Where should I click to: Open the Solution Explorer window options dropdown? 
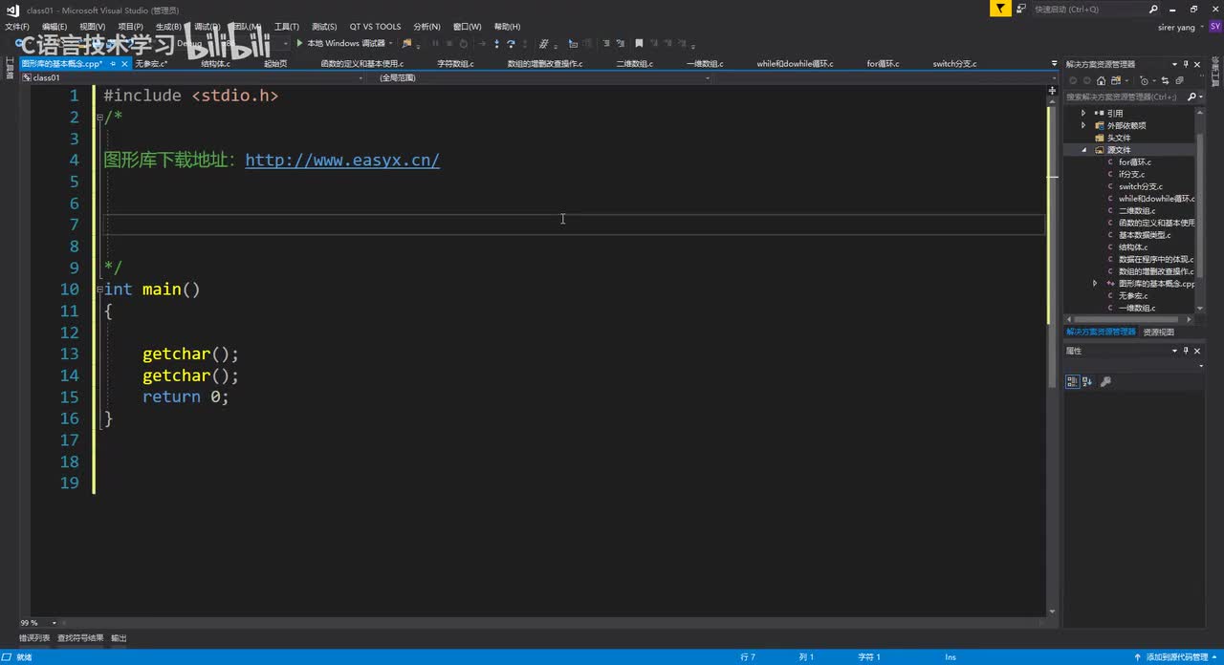(1174, 64)
